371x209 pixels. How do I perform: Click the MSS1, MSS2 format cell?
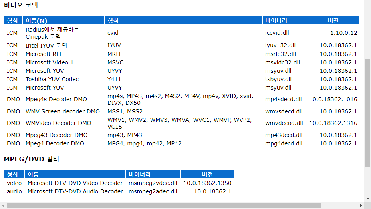(125, 111)
